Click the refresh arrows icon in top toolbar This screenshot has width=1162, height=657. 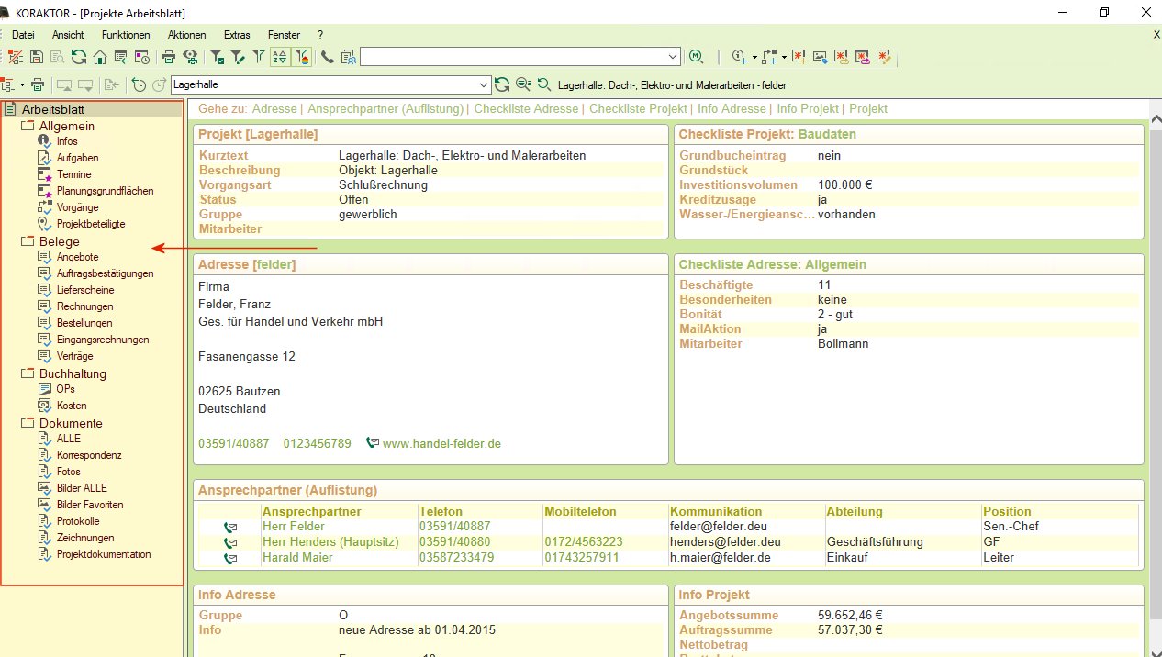(79, 57)
